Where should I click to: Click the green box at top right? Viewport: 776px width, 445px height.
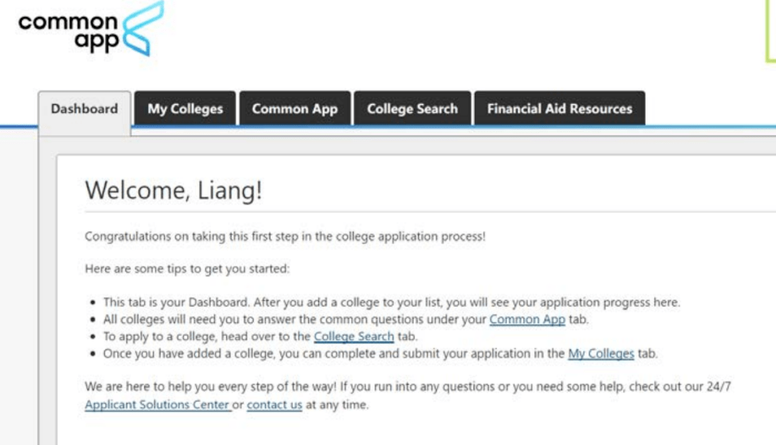coord(771,29)
